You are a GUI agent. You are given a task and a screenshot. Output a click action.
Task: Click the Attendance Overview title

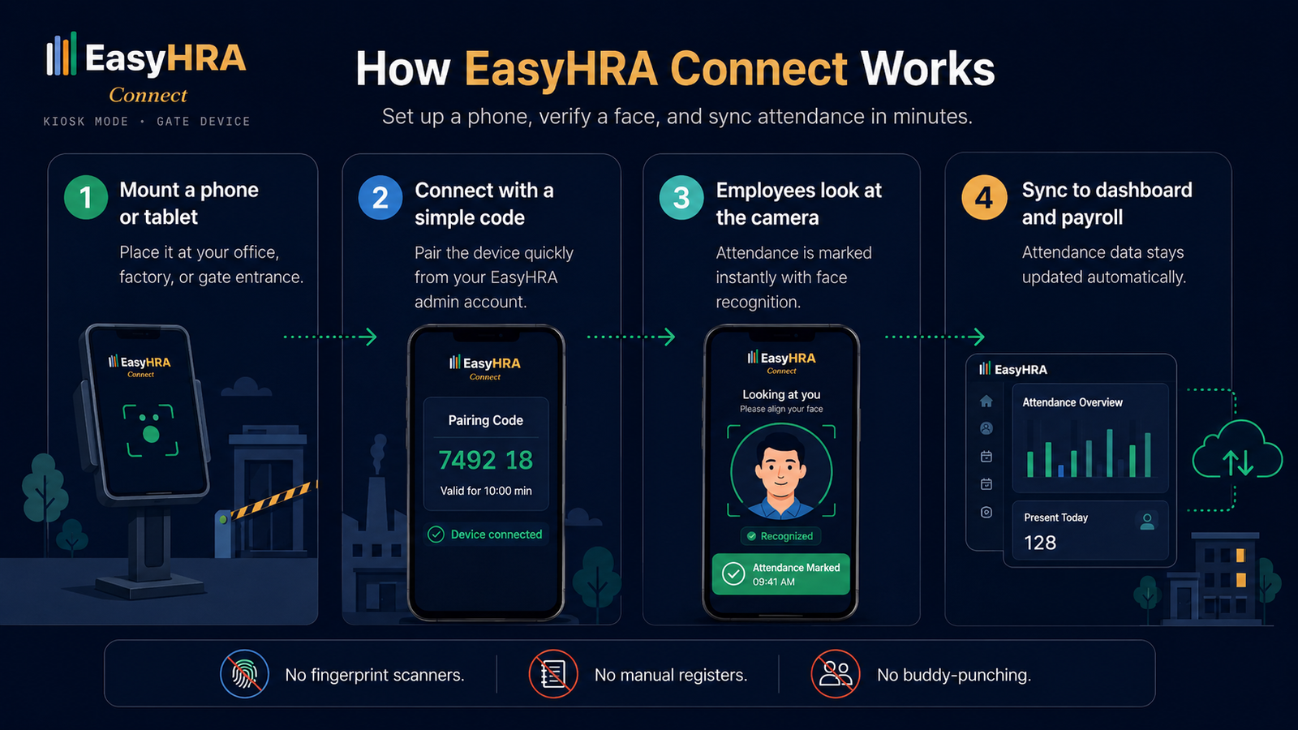pyautogui.click(x=1072, y=402)
